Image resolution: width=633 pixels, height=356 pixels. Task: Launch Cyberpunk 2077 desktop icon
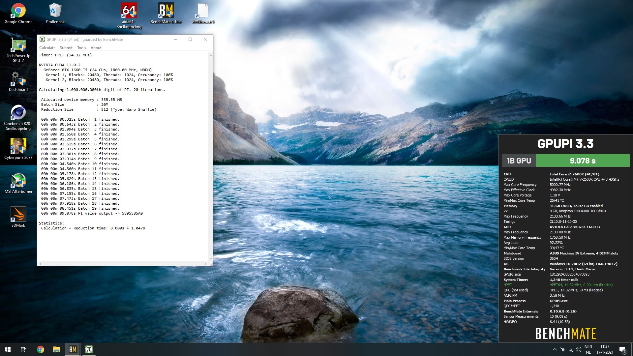click(x=18, y=149)
